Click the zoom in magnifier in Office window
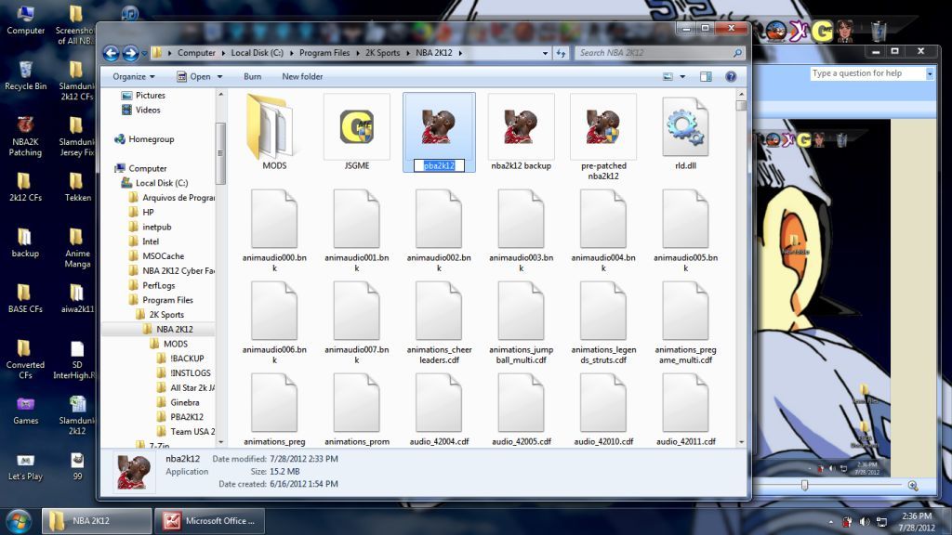The image size is (952, 535). [x=913, y=485]
